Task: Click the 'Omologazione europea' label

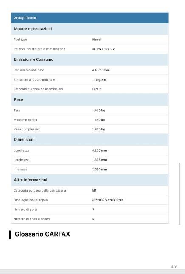Action: click(31, 200)
